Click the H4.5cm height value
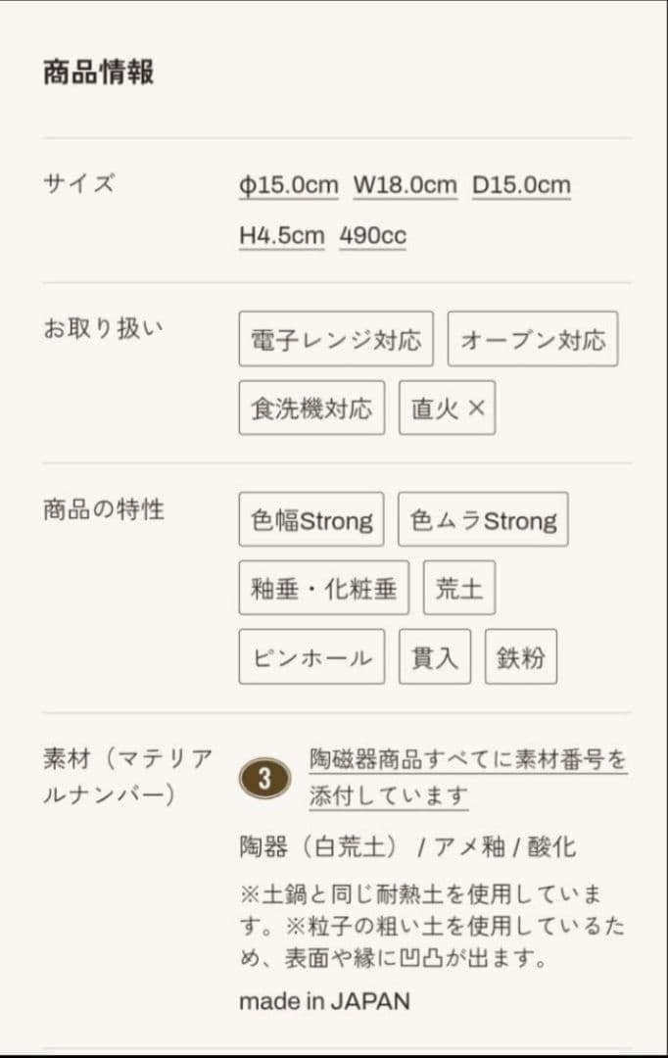The image size is (668, 1058). coord(281,236)
